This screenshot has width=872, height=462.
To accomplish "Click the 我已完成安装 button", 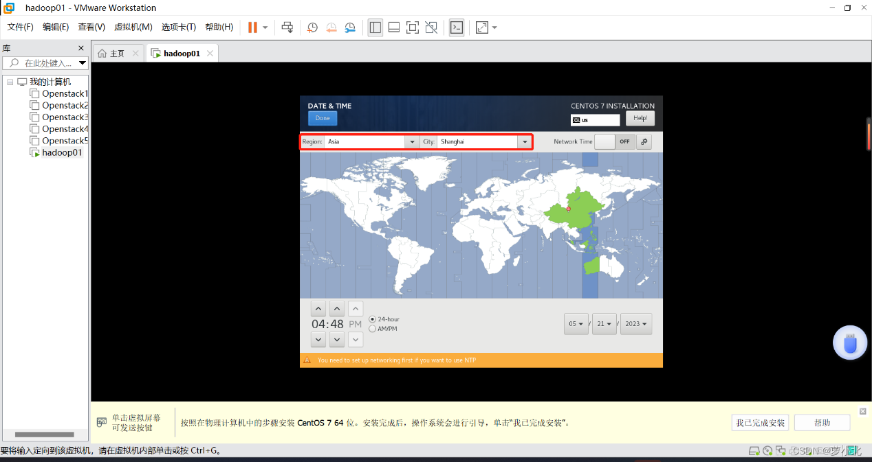I will (760, 423).
